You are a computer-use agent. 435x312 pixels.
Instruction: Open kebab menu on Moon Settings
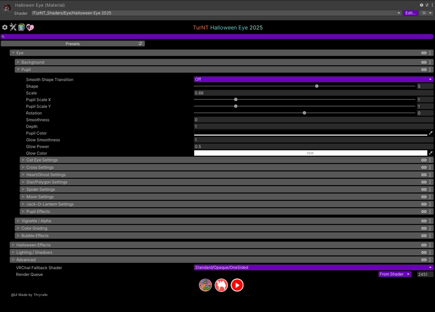[430, 197]
